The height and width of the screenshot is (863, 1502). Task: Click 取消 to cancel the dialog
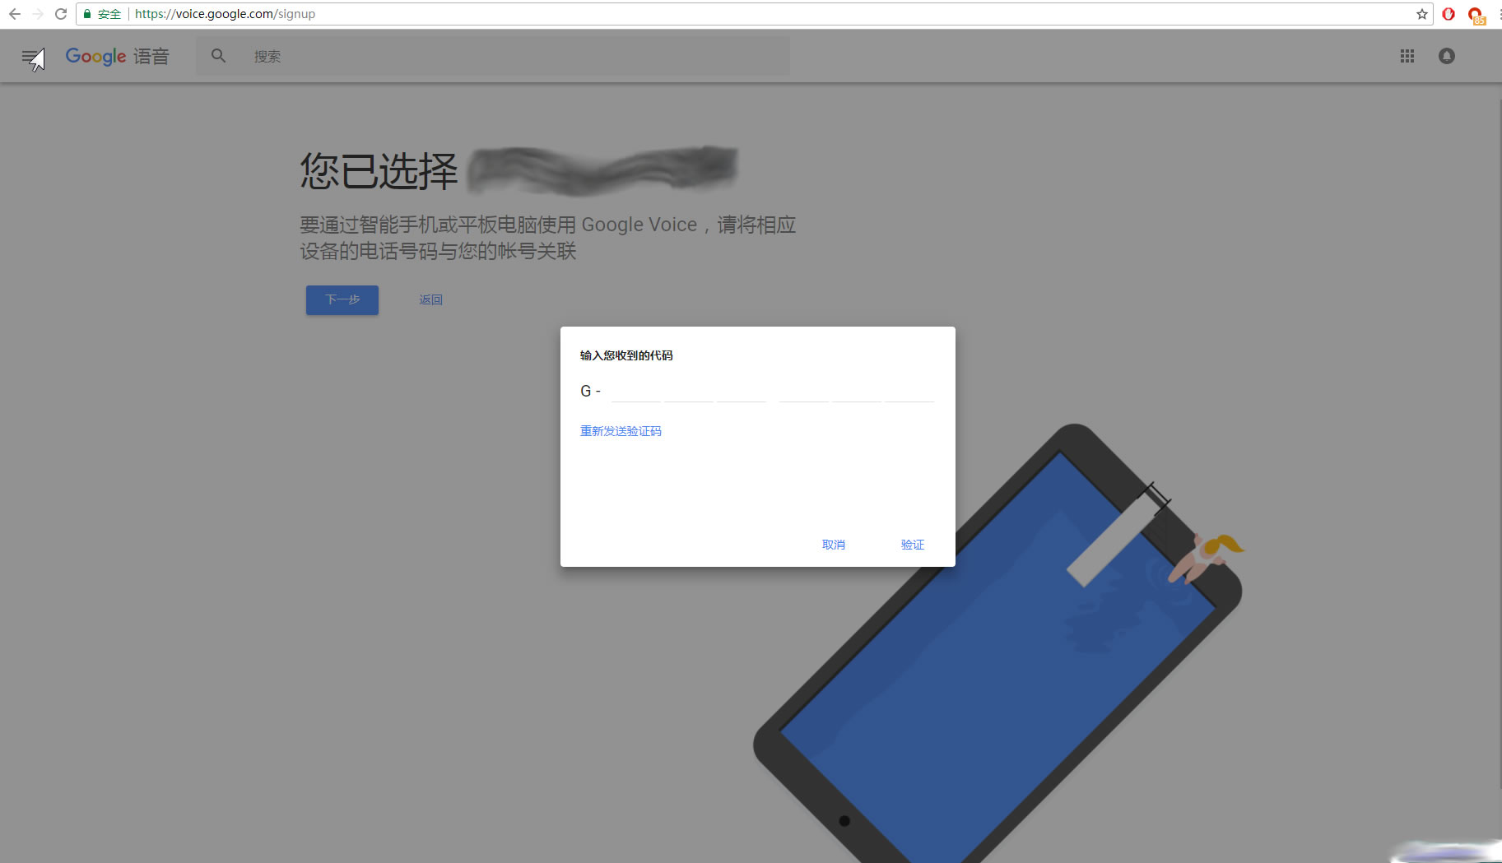(834, 545)
